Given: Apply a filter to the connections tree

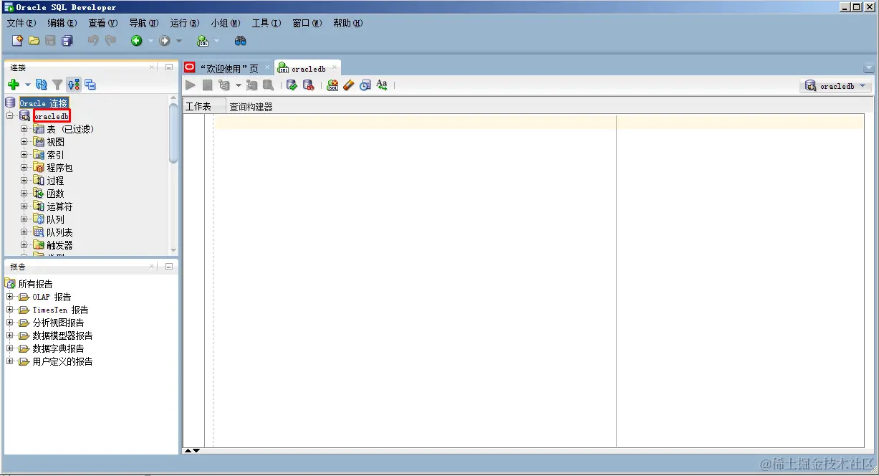Looking at the screenshot, I should point(57,84).
